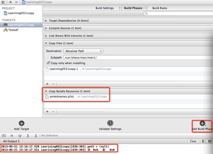The width and height of the screenshot is (213, 154).
Task: Switch to the Build Rules tab
Action: (x=160, y=8)
